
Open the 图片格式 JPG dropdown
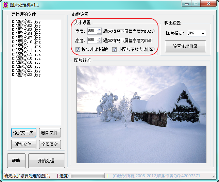[196, 33]
